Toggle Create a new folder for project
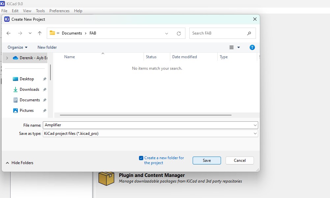 click(x=141, y=158)
